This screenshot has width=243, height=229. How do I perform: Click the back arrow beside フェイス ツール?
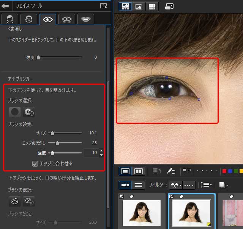(6, 6)
